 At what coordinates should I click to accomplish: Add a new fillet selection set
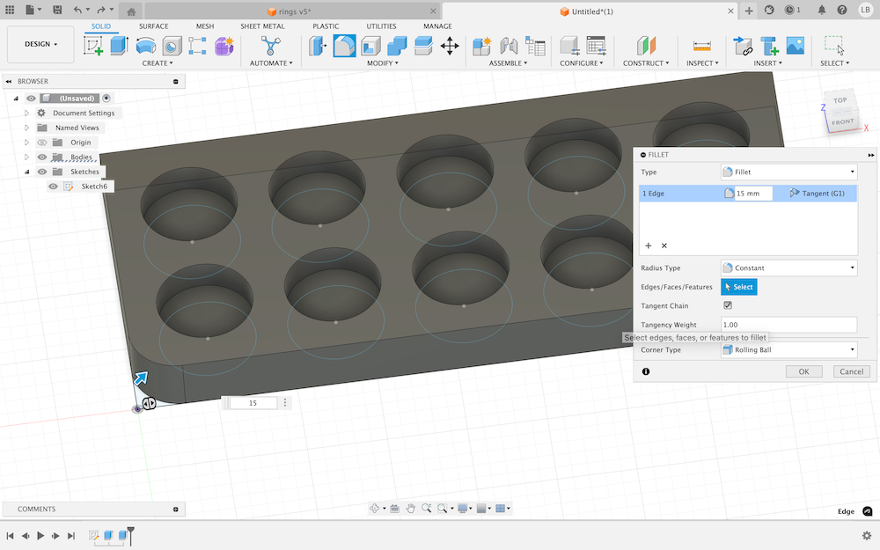[649, 246]
